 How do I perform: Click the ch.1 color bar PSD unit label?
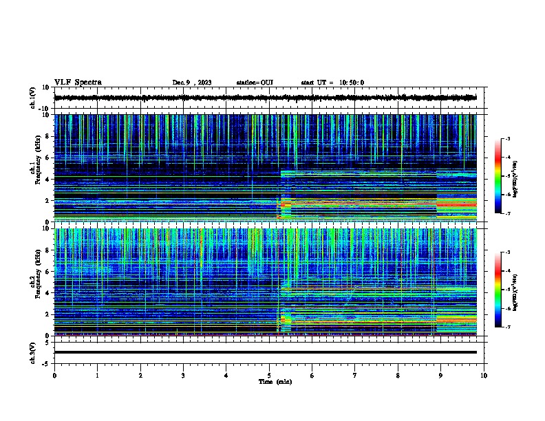(515, 179)
